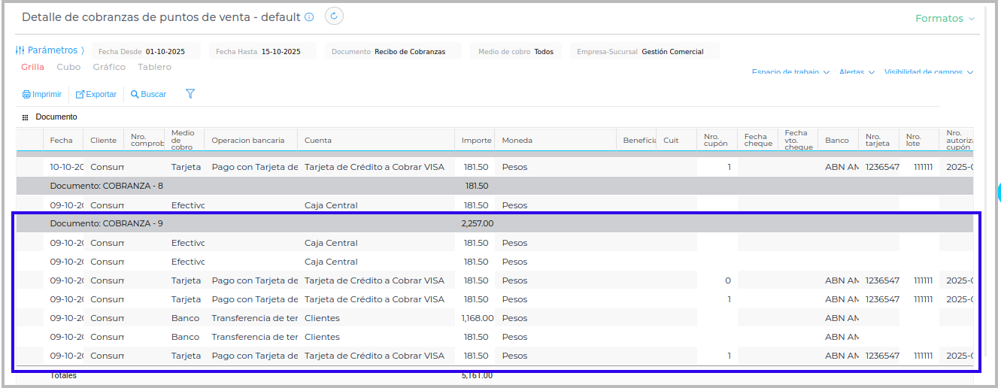Sort by the Importe column header
The height and width of the screenshot is (388, 1001).
(476, 140)
